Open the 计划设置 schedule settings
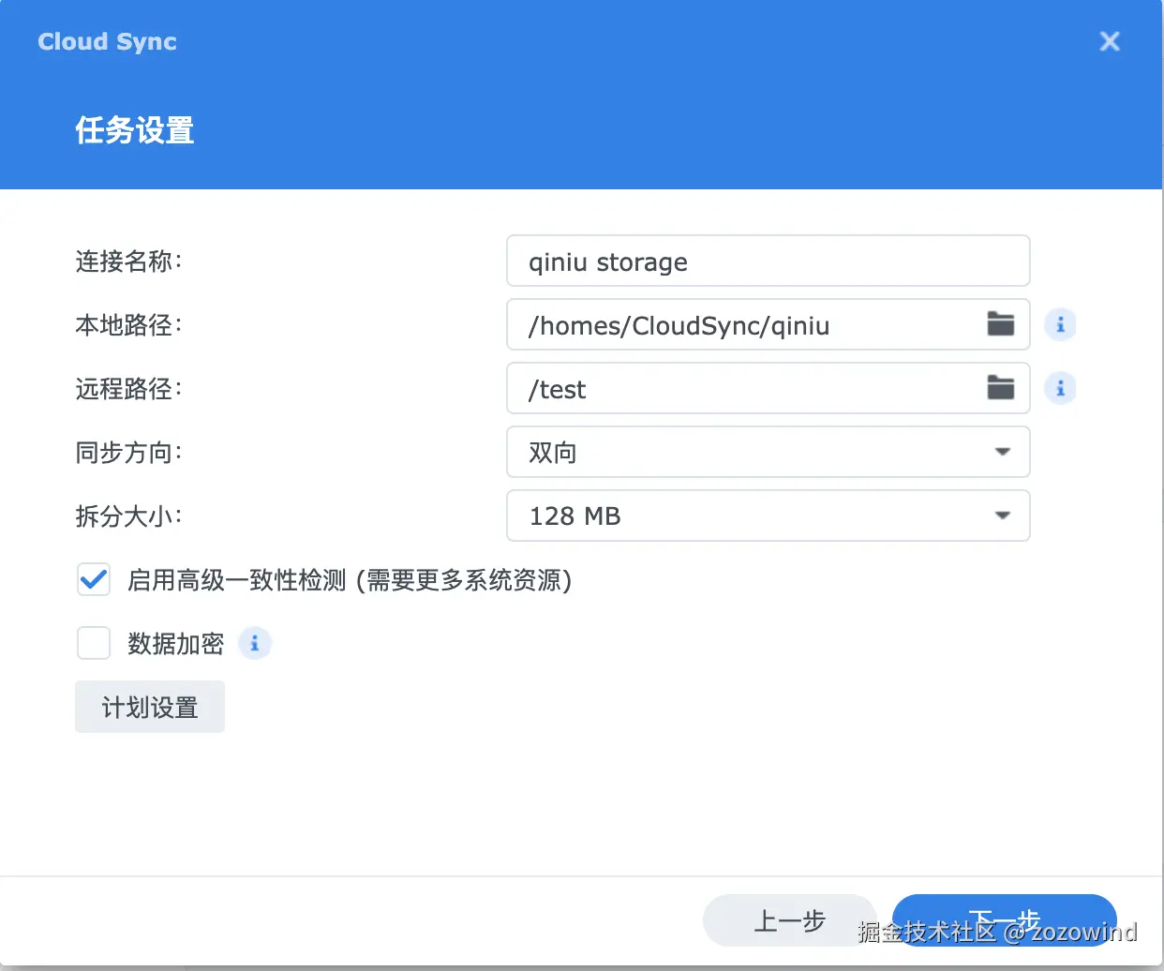The image size is (1164, 971). point(149,707)
